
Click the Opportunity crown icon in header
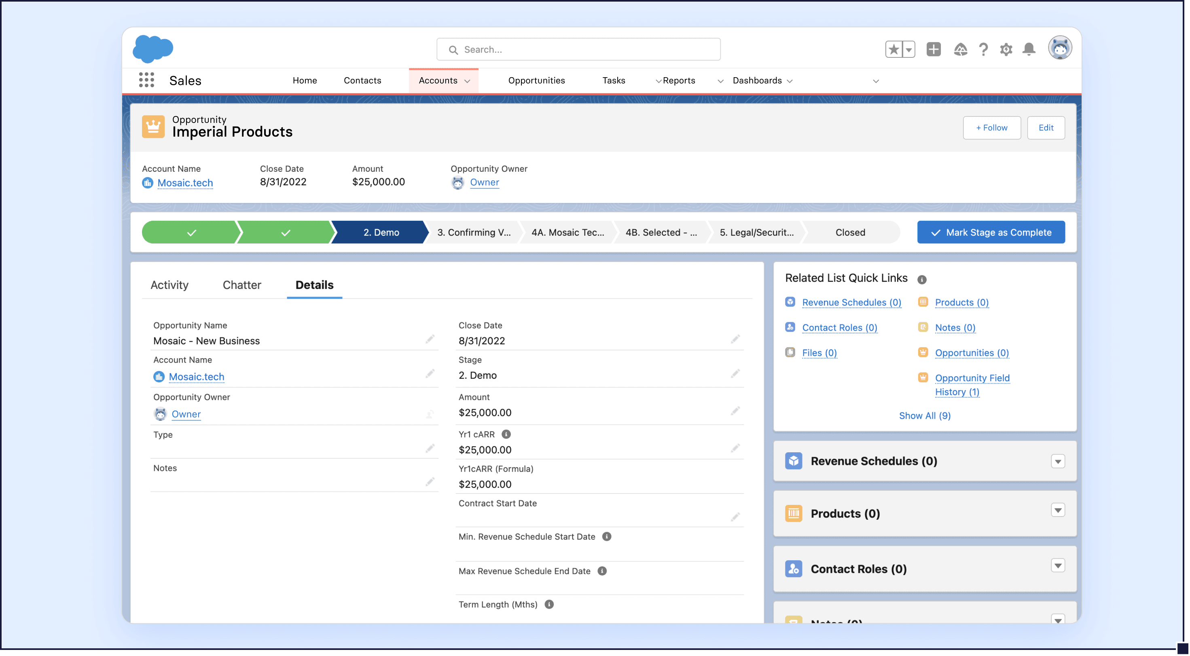tap(153, 127)
